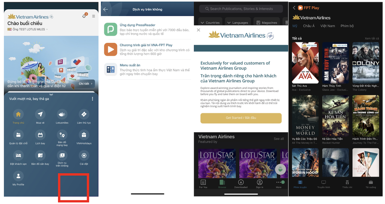Click the Xem tất cả link

click(x=372, y=39)
